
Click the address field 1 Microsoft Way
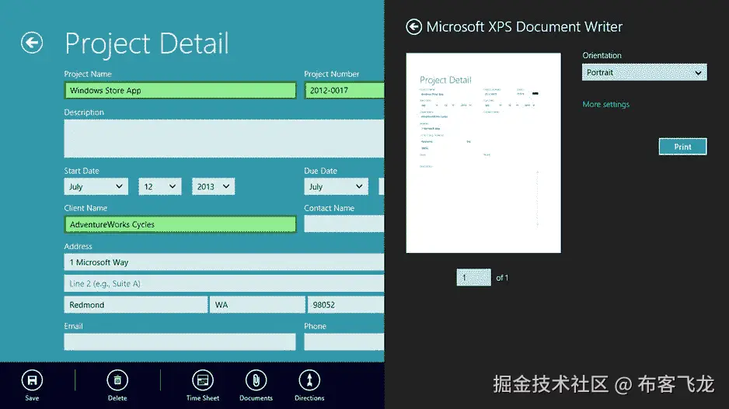coord(224,262)
